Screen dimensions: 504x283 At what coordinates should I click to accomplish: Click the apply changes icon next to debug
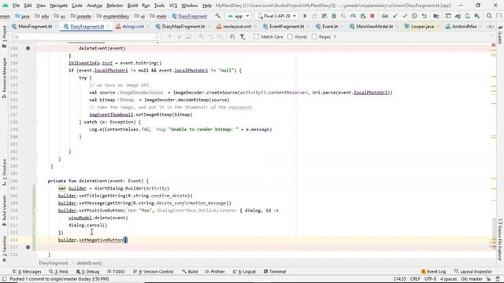tap(324, 16)
